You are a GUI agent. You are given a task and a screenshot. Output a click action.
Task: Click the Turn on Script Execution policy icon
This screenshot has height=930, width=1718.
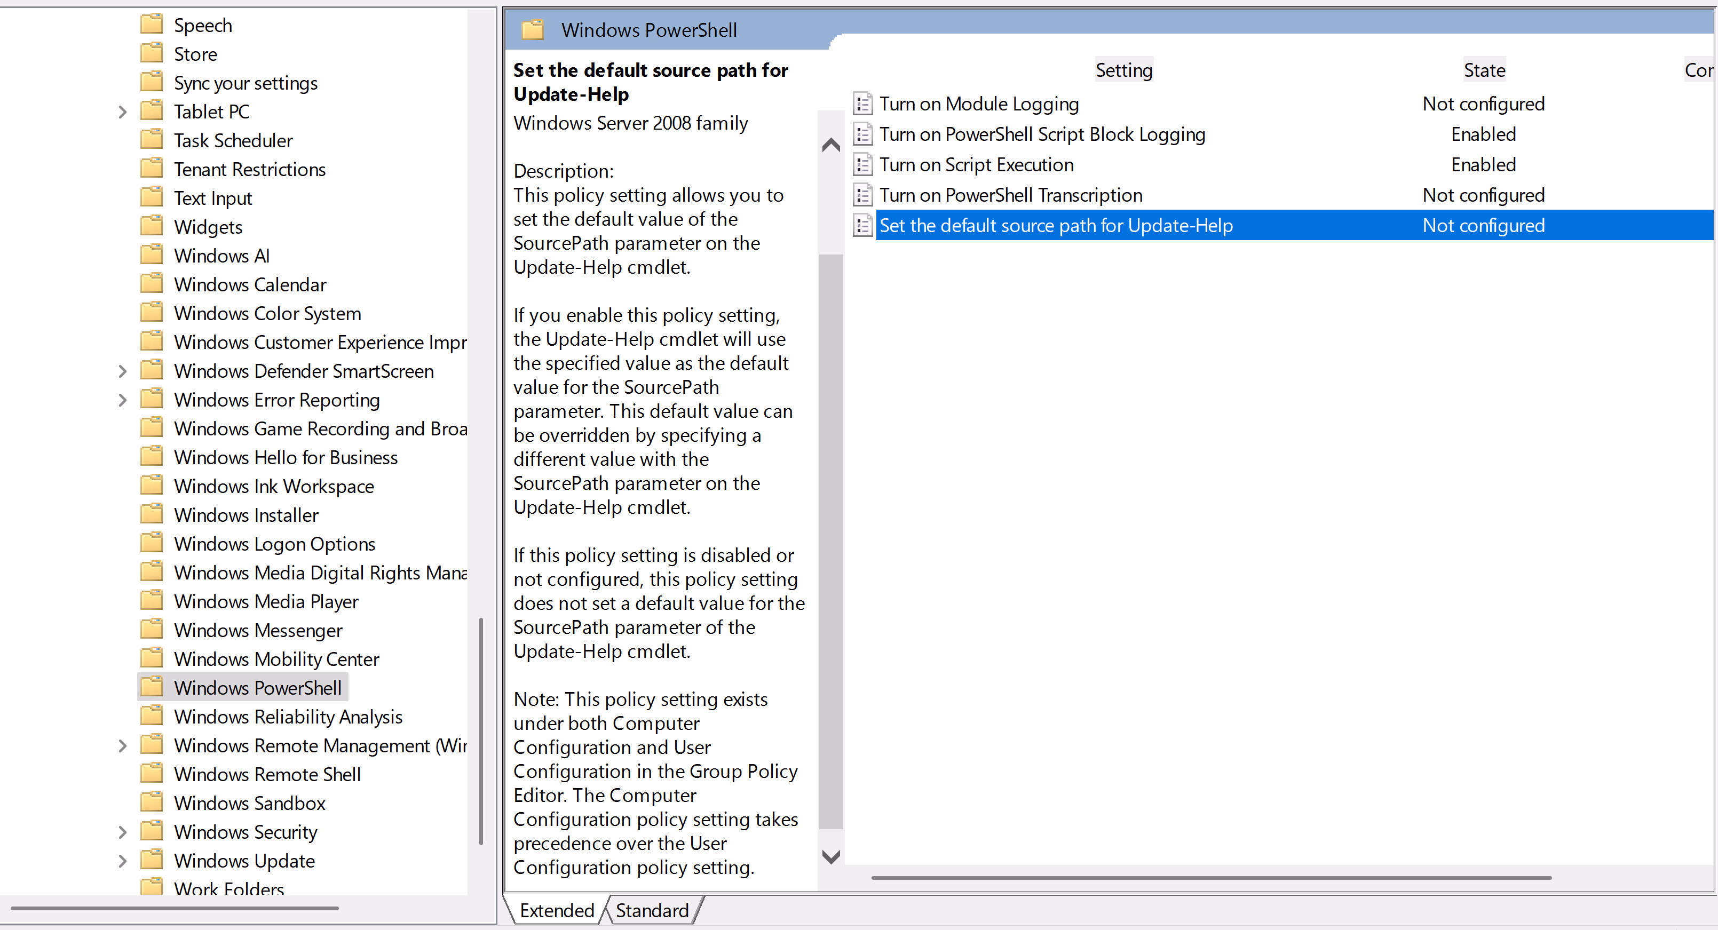[x=862, y=165]
